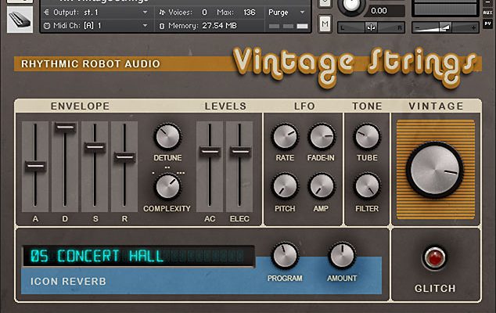Click the ELEC level slider
Screen dimensions: 496x313
pos(239,150)
